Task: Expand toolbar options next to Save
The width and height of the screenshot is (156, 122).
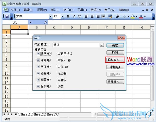Action: pyautogui.click(x=11, y=17)
